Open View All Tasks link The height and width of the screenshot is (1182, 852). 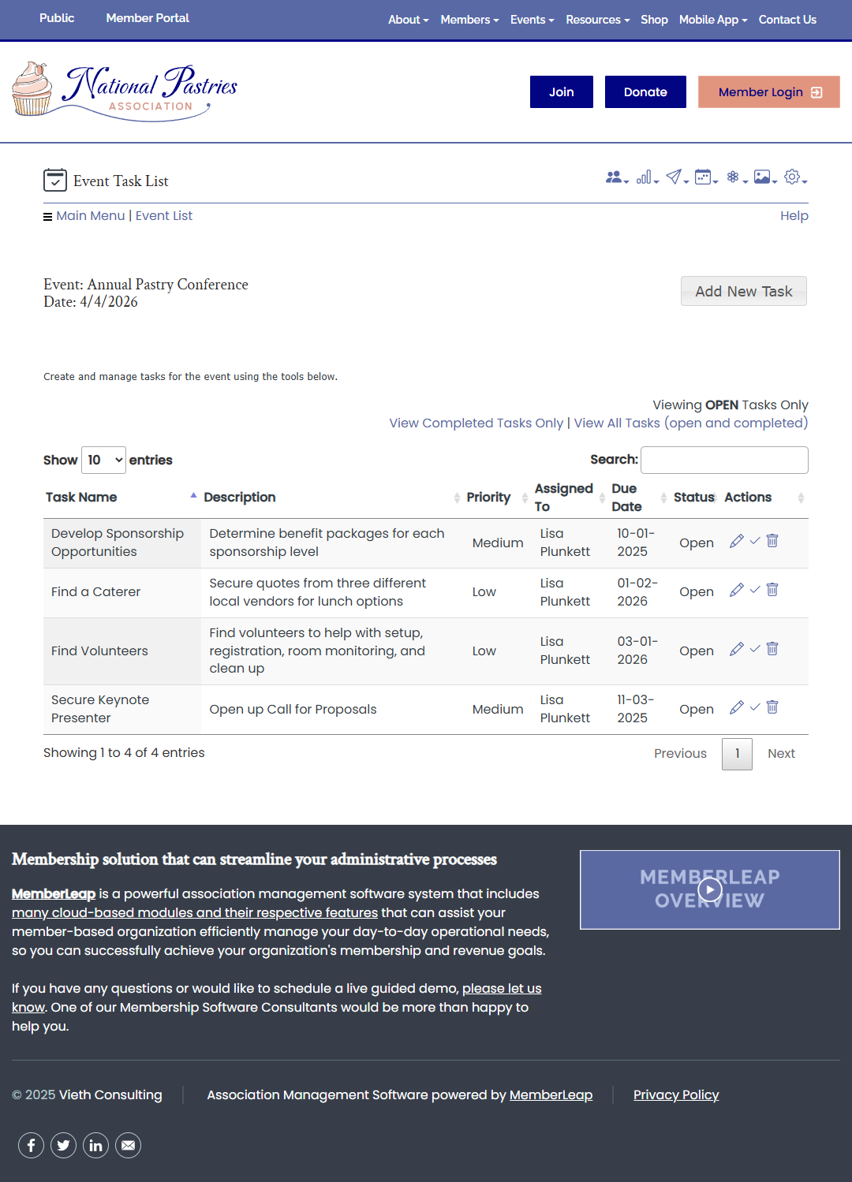coord(691,423)
